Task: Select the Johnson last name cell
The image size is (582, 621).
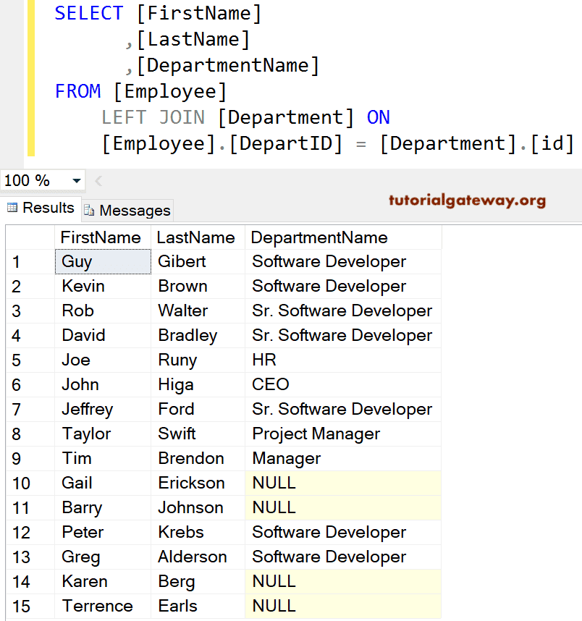Action: [198, 508]
